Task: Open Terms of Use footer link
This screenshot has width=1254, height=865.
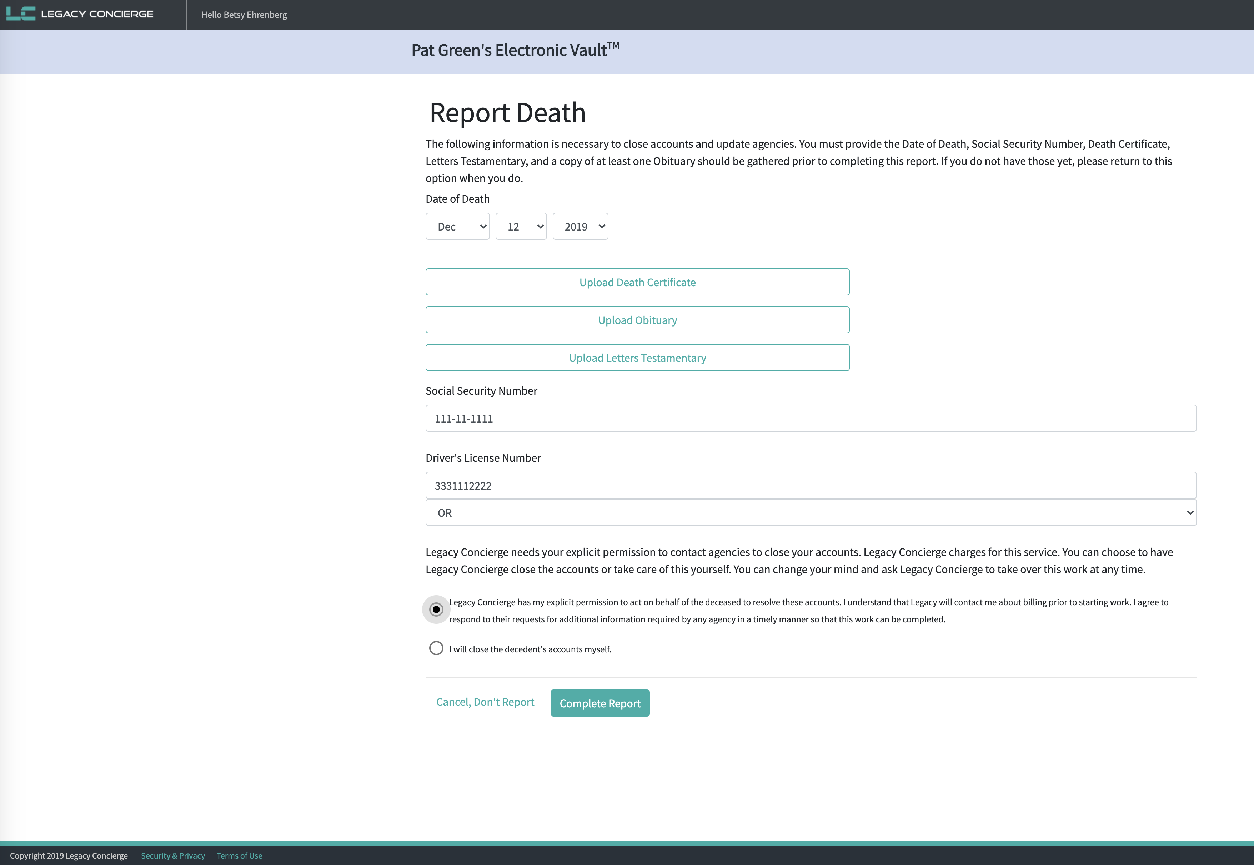Action: [239, 856]
